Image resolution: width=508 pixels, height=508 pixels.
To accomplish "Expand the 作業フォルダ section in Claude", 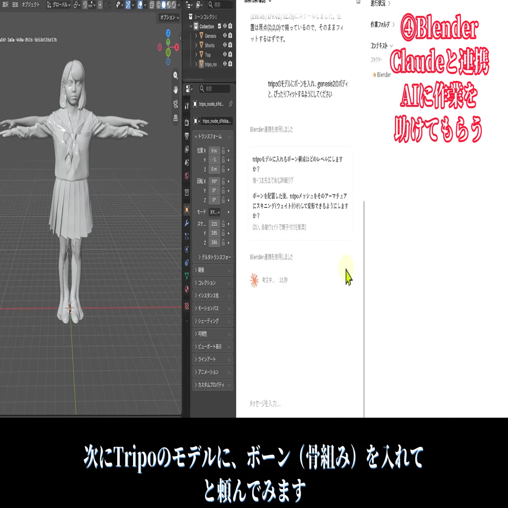I will [382, 24].
